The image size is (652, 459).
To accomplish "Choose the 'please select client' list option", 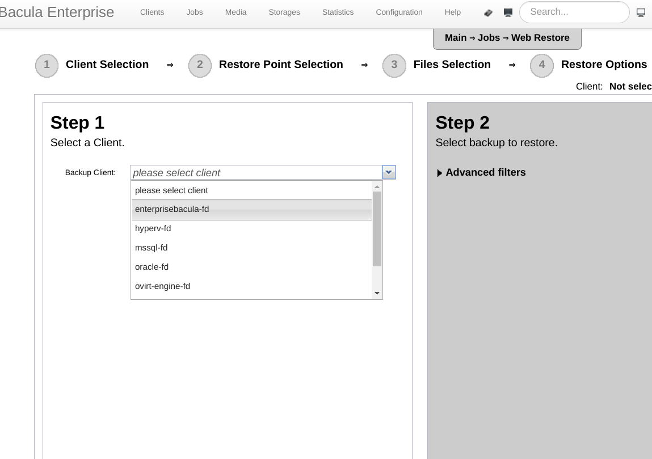I will (x=251, y=190).
